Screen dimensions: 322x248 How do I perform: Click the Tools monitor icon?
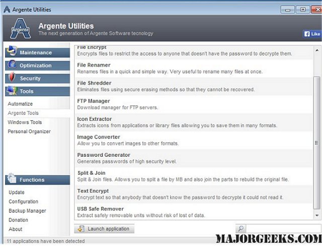click(12, 91)
